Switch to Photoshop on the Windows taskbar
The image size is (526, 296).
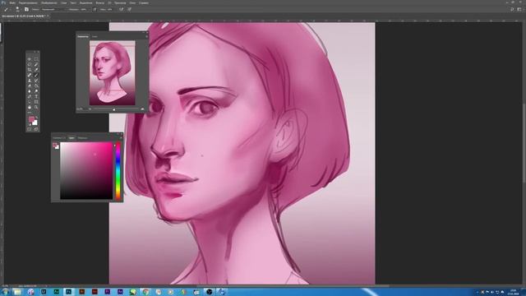[x=69, y=292]
